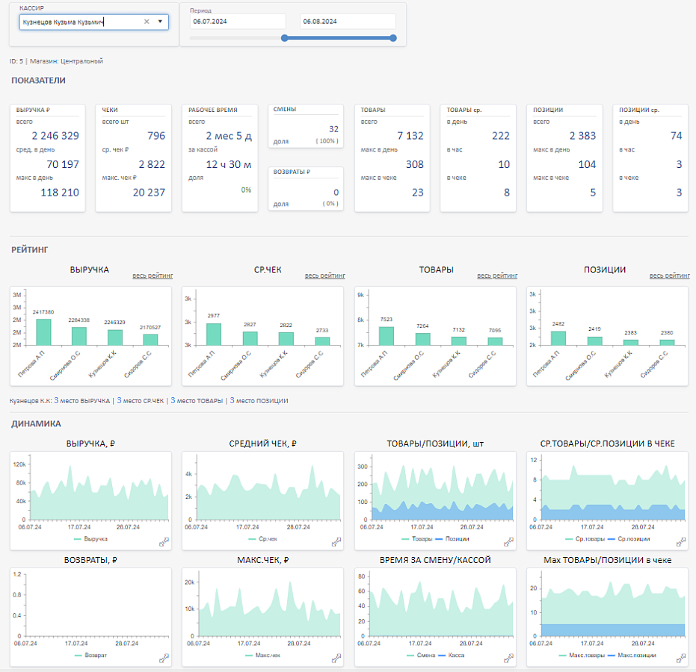This screenshot has height=672, width=696.
Task: Open full rating link for СР.ЧЕК
Action: 325,276
